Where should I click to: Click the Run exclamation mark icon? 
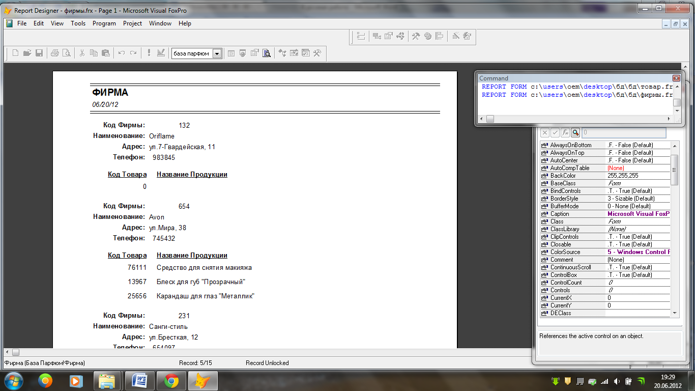(x=149, y=53)
